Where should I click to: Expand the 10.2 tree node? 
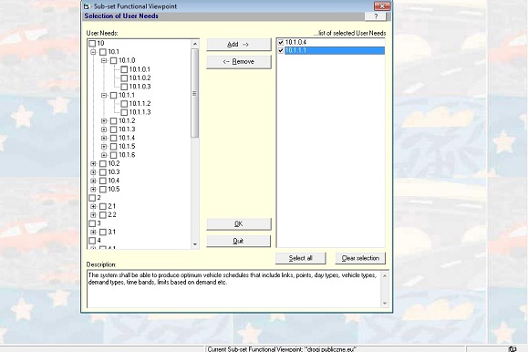tap(93, 164)
